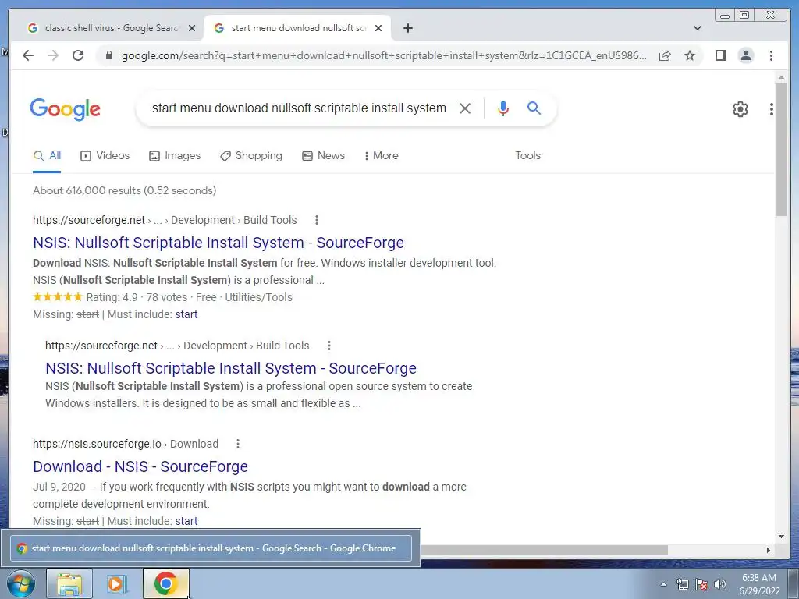
Task: Open the indented second NSIS SourceForge result
Action: coord(231,368)
